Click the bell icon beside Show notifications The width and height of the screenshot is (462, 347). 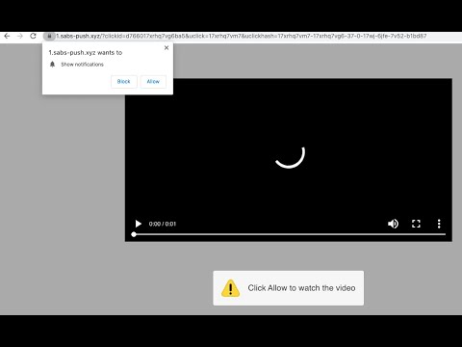pos(52,65)
